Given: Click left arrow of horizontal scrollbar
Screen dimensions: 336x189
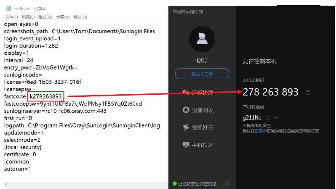Looking at the screenshot, I should pyautogui.click(x=6, y=184).
